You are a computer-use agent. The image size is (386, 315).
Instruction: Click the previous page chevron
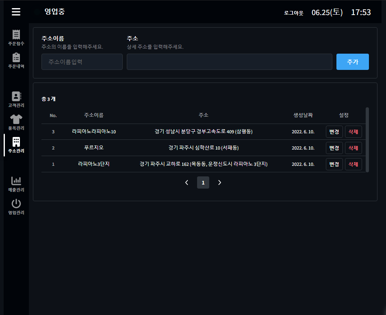click(186, 182)
